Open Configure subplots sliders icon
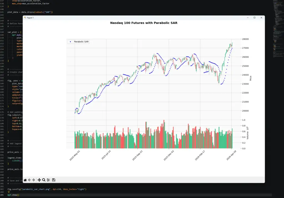Image resolution: width=284 pixels, height=198 pixels. 48,180
